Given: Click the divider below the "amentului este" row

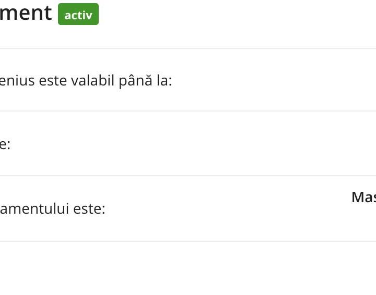Looking at the screenshot, I should [x=188, y=241].
